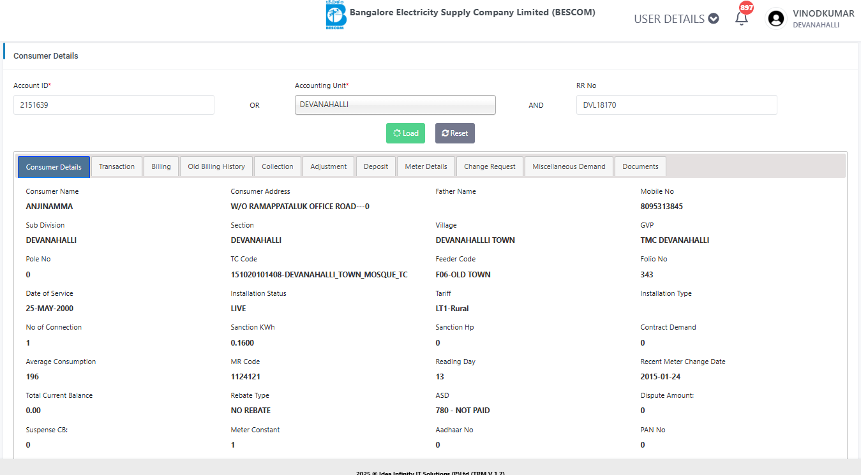Click the folio number 343

[x=647, y=275]
